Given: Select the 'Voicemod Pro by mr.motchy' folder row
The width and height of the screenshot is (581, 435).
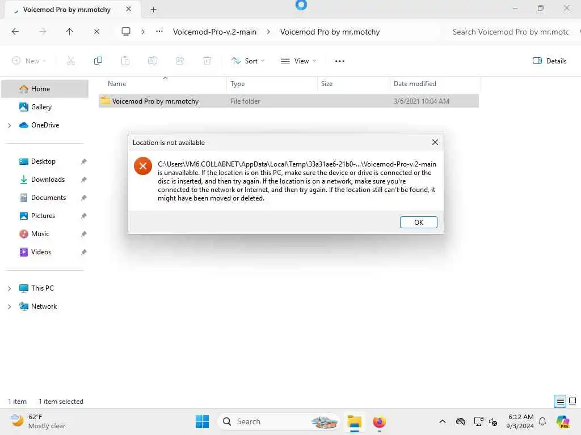Looking at the screenshot, I should tap(289, 101).
